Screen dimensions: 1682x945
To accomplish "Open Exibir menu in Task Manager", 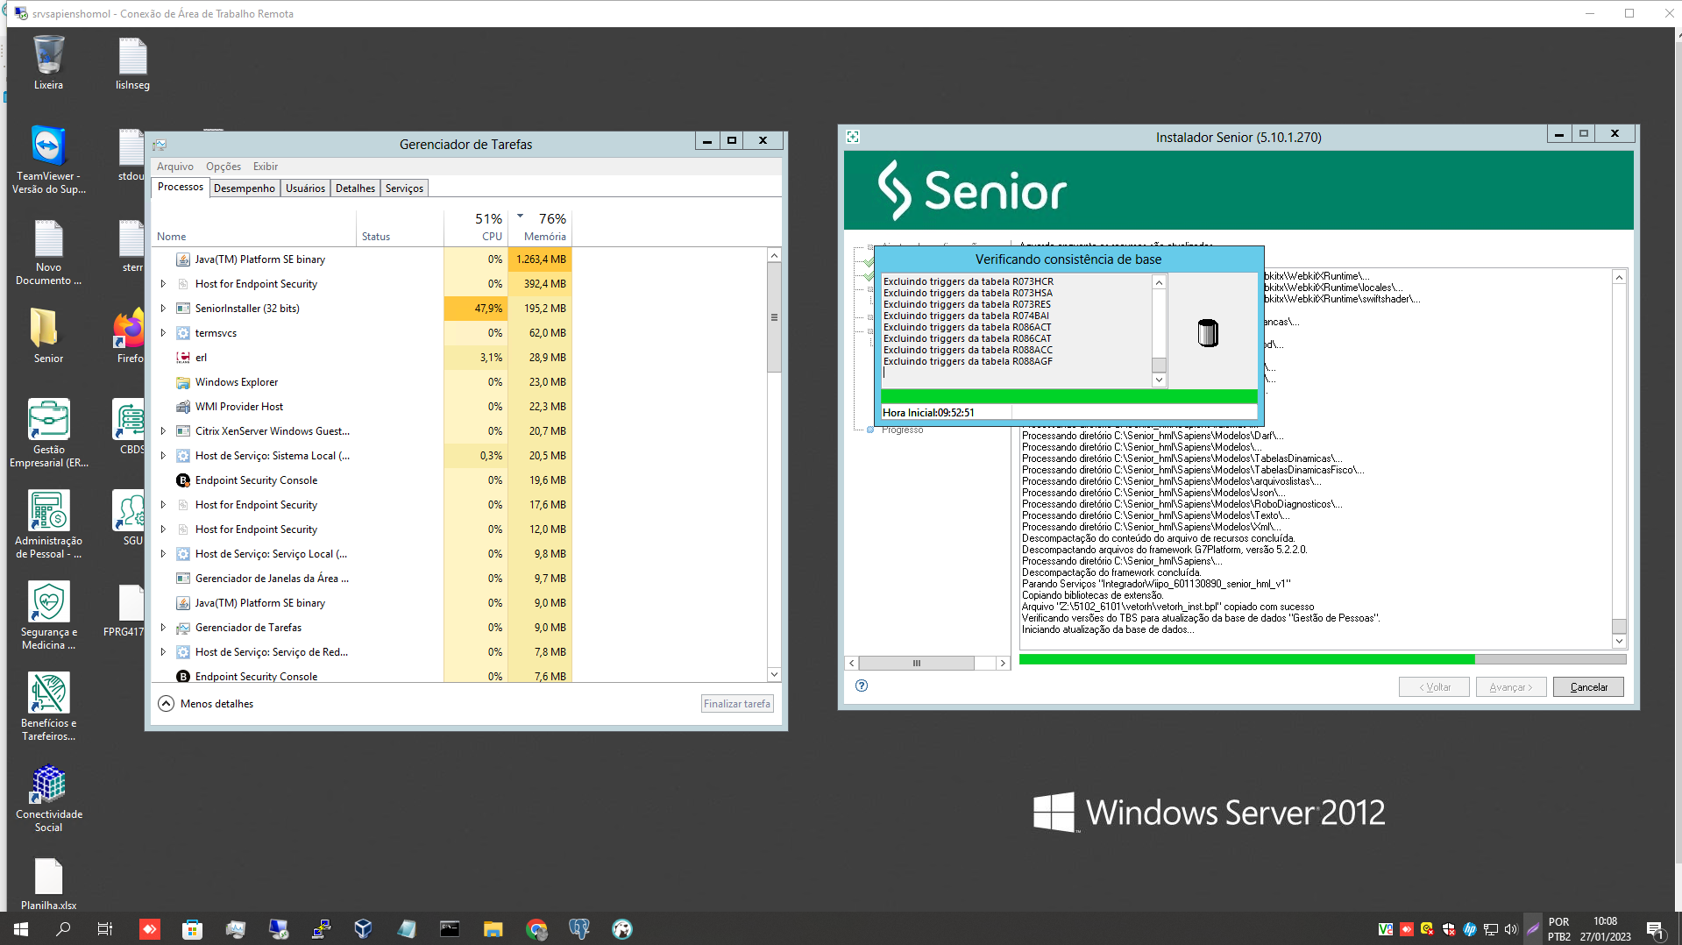I will pos(266,167).
